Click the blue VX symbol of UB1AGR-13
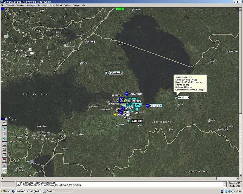The height and width of the screenshot is (194, 243). [127, 93]
